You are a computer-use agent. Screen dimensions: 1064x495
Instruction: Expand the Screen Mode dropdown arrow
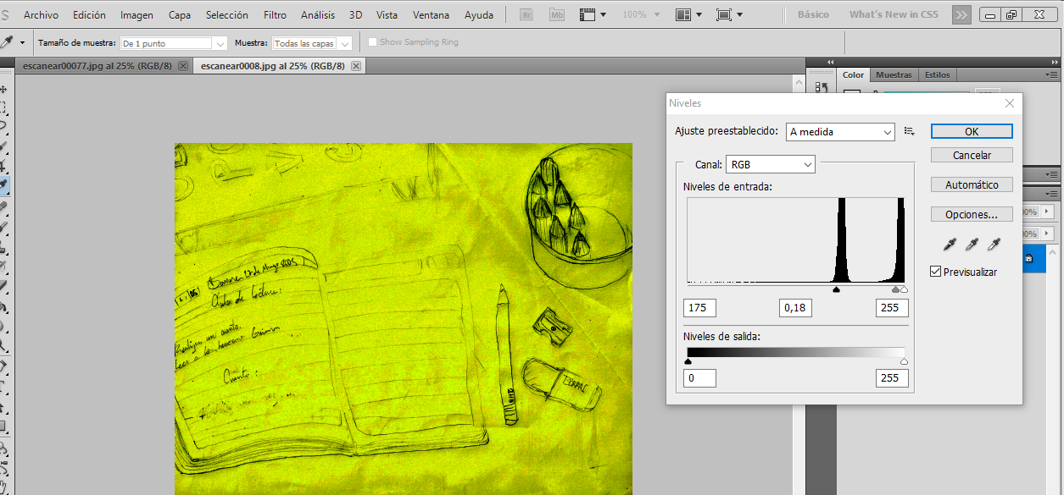(x=739, y=14)
